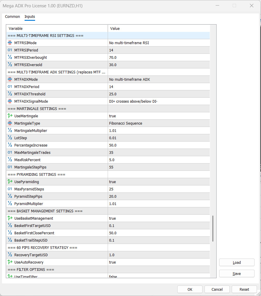Click the Reset button

coord(244,289)
